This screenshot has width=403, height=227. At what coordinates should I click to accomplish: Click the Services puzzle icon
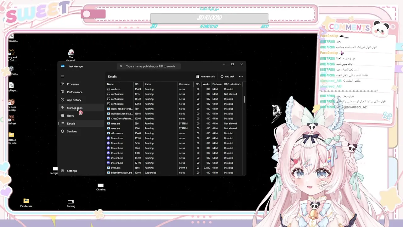click(x=62, y=131)
